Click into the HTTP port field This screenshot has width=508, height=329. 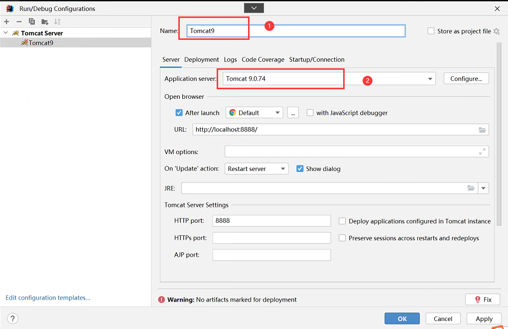coord(271,221)
